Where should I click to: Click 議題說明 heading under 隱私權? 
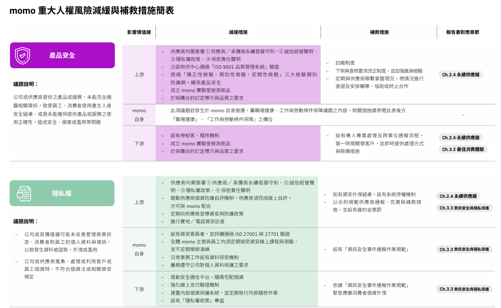pos(26,221)
